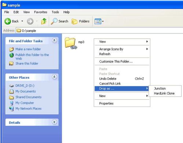Click the address bar showing D:\sample

pos(99,31)
